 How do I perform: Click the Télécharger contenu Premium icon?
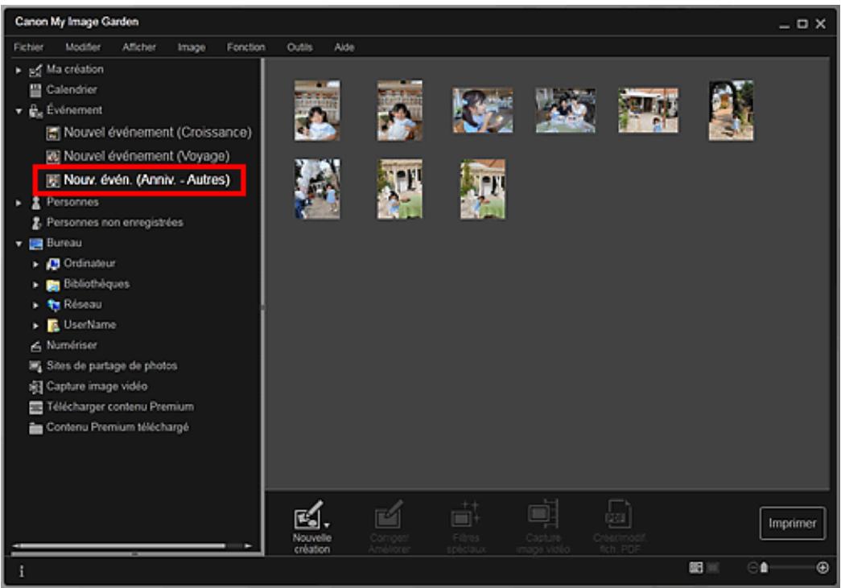point(35,407)
